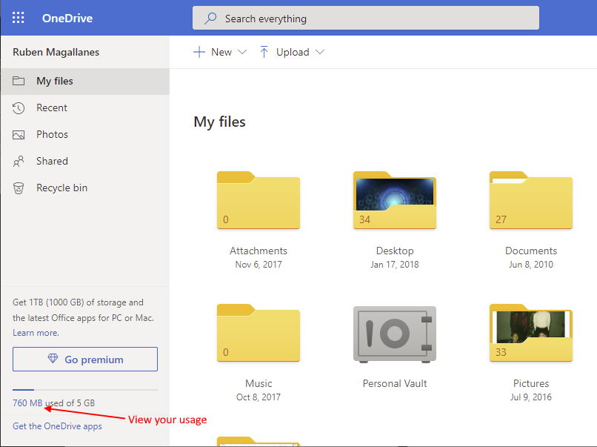The height and width of the screenshot is (447, 597).
Task: Click the Ruben Magallanes account name
Action: pyautogui.click(x=56, y=52)
